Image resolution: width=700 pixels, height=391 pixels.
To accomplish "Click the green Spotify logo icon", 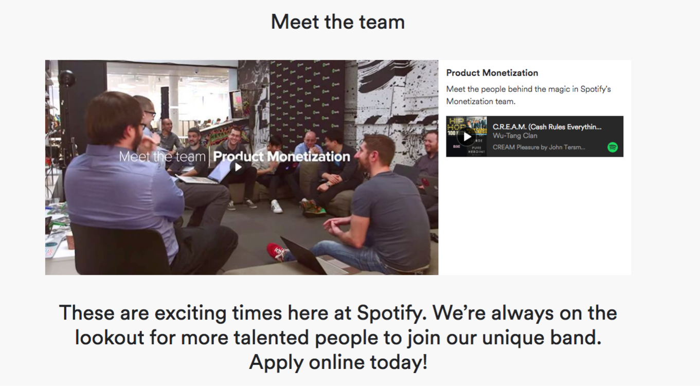I will (613, 147).
